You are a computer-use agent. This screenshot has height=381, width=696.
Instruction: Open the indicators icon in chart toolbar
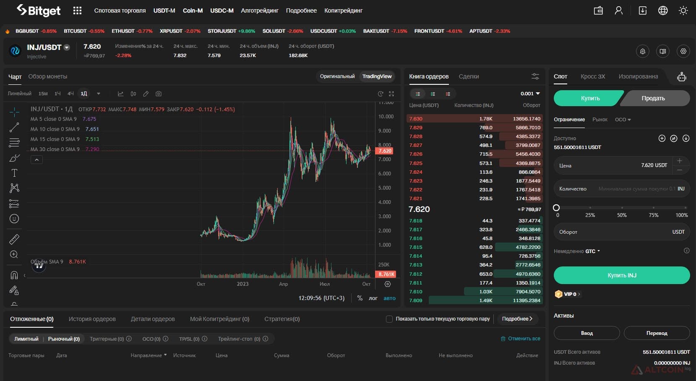pyautogui.click(x=120, y=94)
